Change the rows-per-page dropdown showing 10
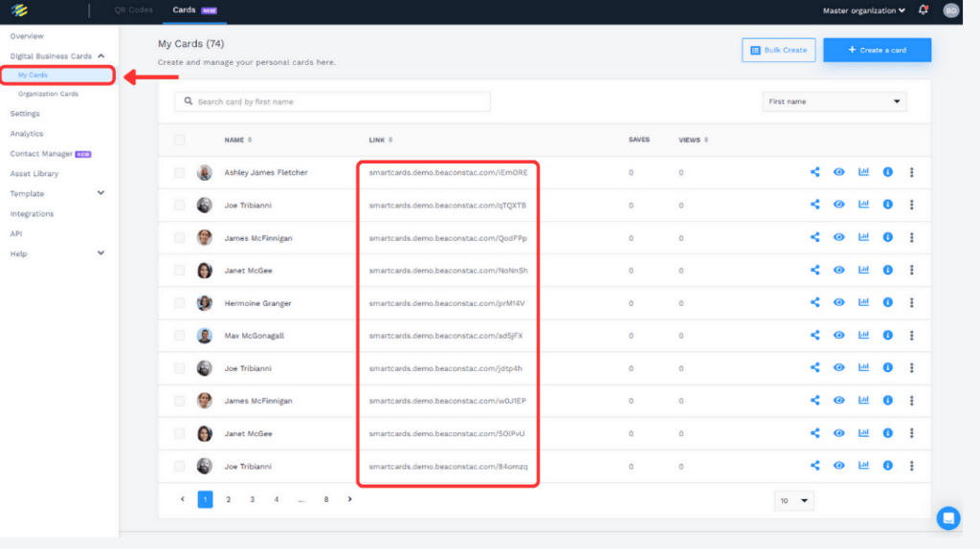980x549 pixels. click(x=793, y=500)
